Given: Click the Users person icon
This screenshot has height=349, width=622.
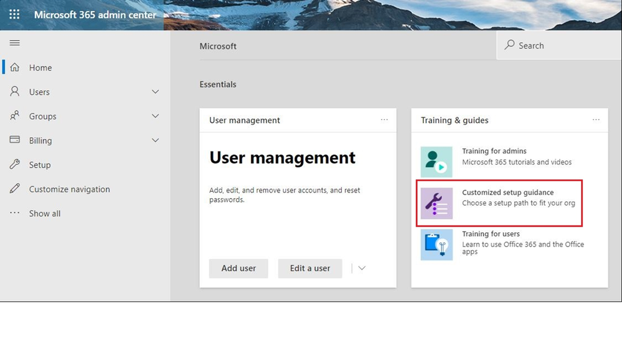Looking at the screenshot, I should pyautogui.click(x=15, y=91).
